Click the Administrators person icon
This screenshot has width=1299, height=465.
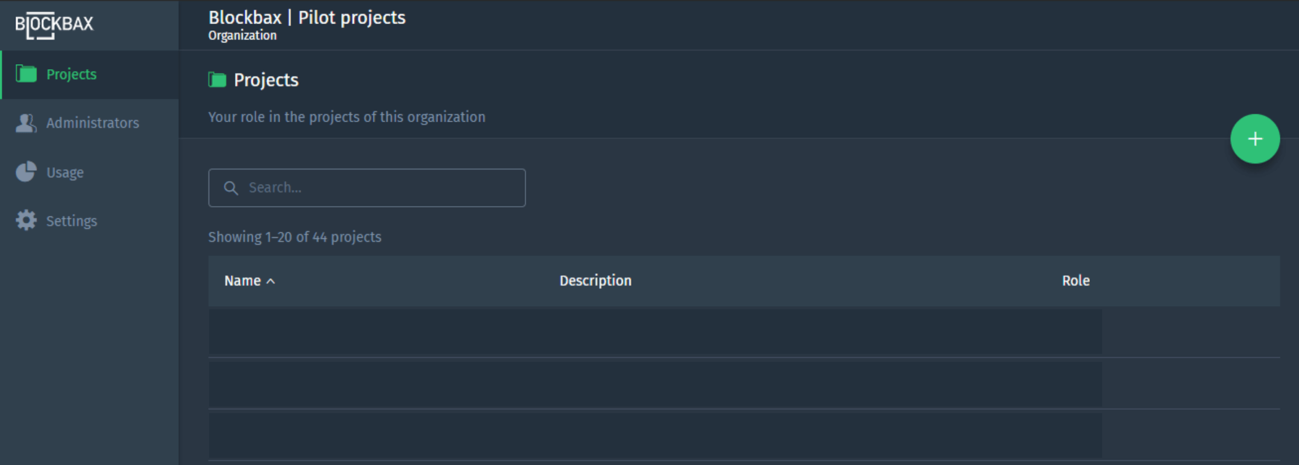point(26,123)
